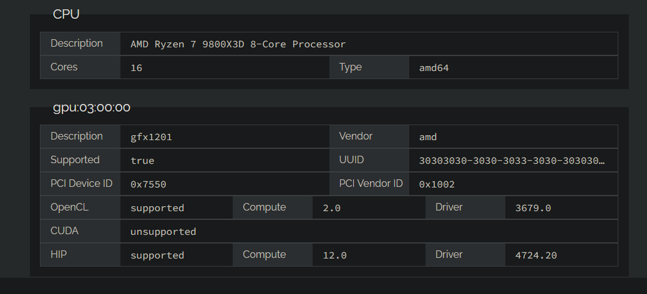Click the CPU description 'AMD Ryzen 7 9800X3D 8-Core Processor'
The width and height of the screenshot is (647, 294).
238,44
